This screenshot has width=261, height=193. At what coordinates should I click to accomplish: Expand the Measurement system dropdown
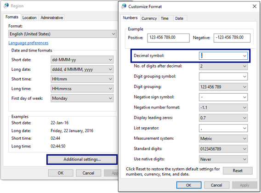[x=223, y=139]
